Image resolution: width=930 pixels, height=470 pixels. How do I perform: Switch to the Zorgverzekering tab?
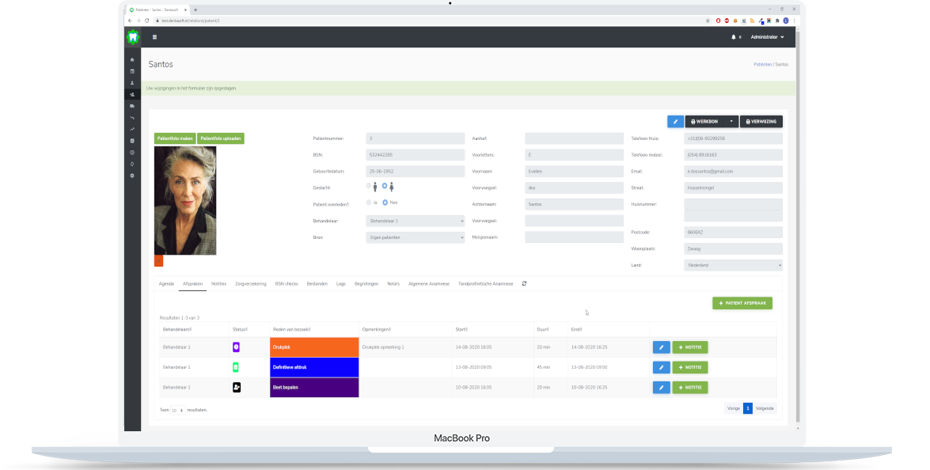coord(250,283)
